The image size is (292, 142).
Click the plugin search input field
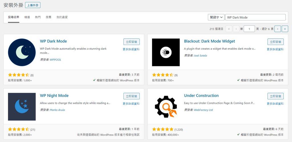(255, 17)
